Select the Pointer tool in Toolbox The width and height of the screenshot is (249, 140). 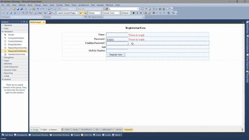11,35
